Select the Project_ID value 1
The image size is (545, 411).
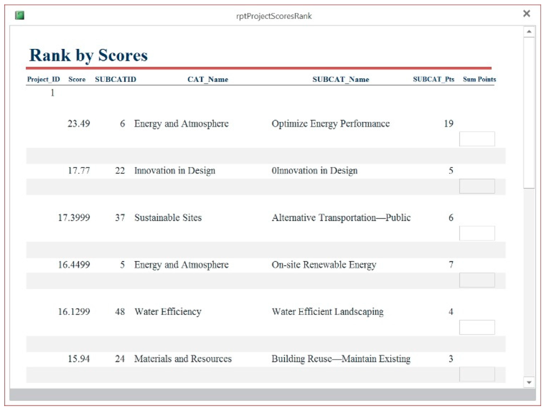pyautogui.click(x=52, y=93)
